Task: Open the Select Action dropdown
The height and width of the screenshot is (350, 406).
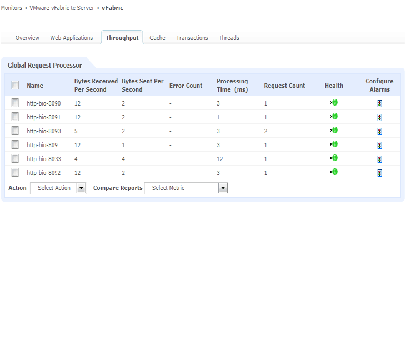Action: click(58, 188)
